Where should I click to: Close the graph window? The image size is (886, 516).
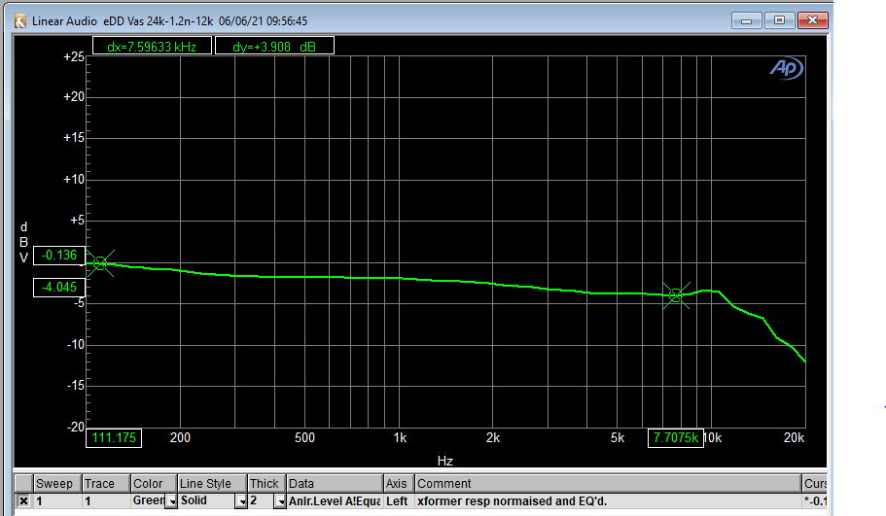tap(812, 20)
